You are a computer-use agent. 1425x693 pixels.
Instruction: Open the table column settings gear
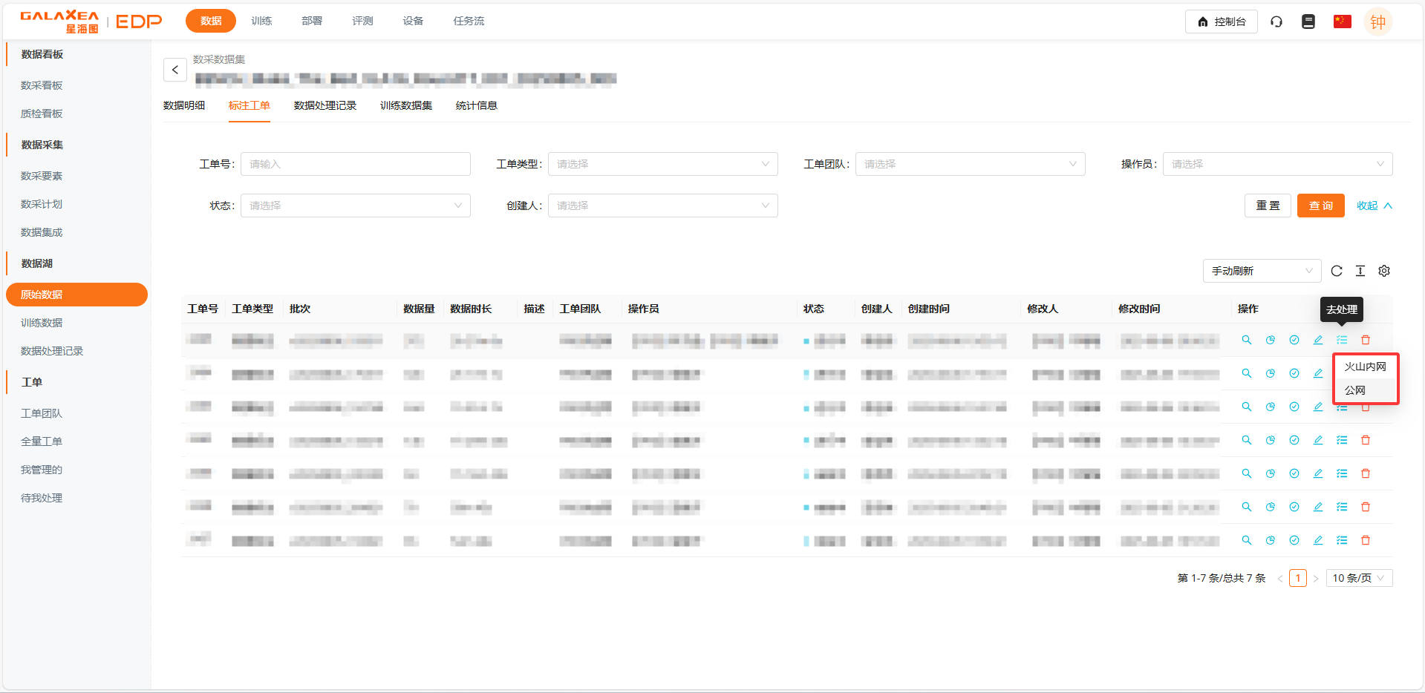click(1384, 271)
